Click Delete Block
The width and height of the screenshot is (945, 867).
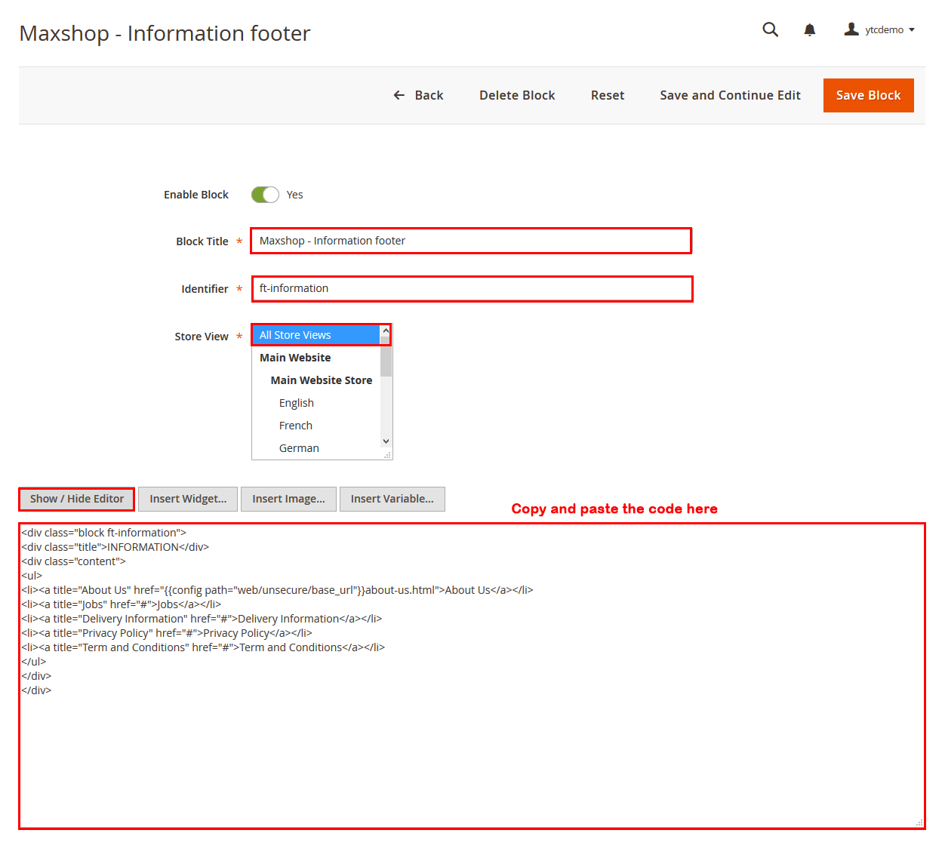(517, 95)
